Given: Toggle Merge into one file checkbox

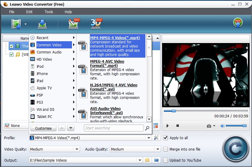Looking at the screenshot, I should pyautogui.click(x=165, y=149).
